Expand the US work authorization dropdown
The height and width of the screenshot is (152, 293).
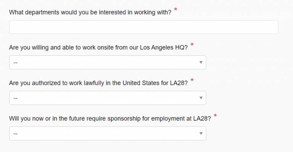click(x=108, y=98)
